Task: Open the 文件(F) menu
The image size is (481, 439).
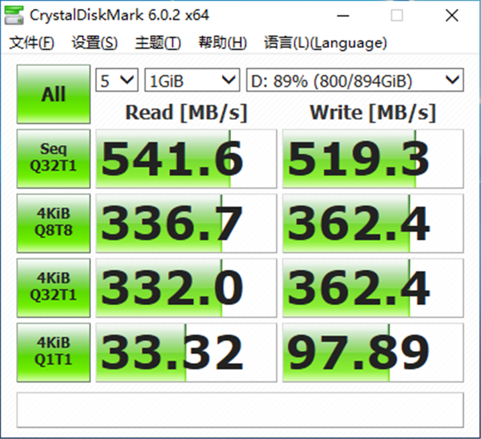Action: (32, 42)
